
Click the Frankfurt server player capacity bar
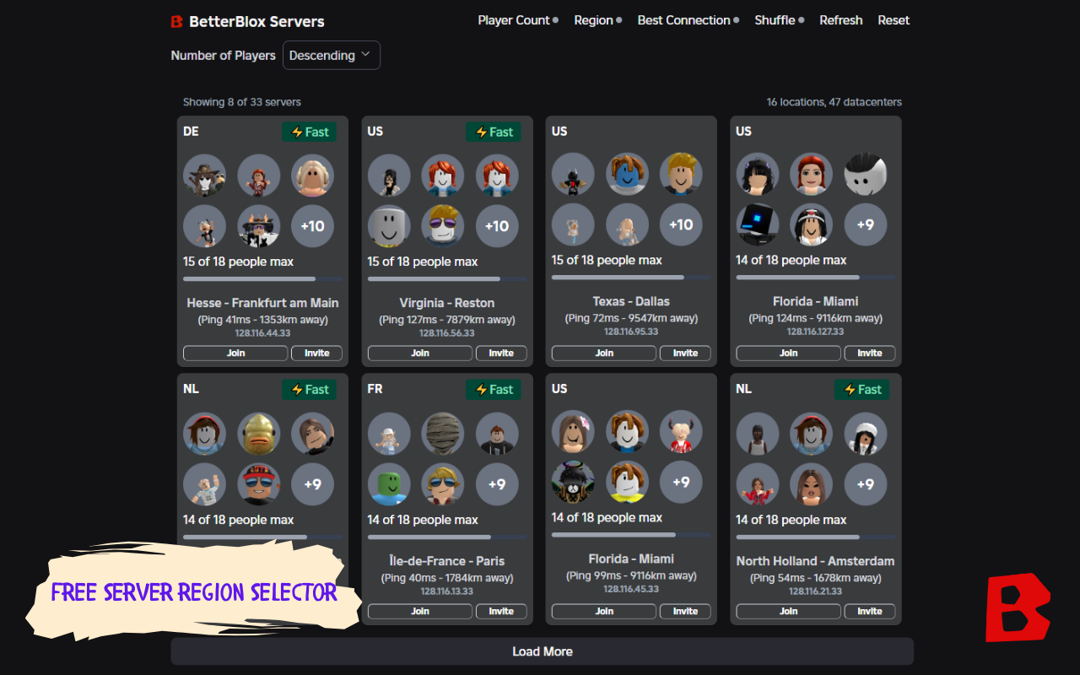(262, 278)
